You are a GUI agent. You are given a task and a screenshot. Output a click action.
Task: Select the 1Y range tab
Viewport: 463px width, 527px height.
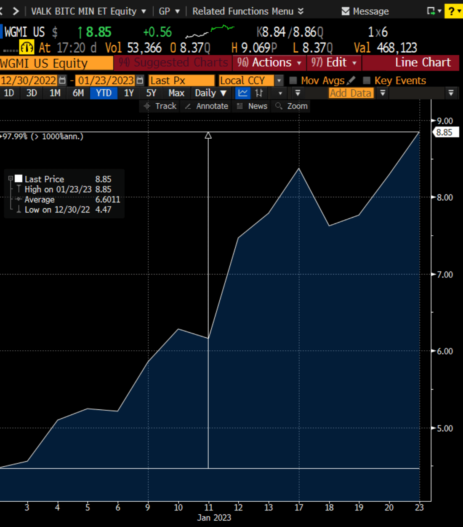point(129,93)
